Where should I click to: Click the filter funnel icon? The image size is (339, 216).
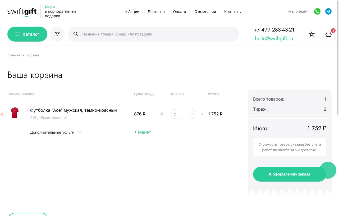tap(57, 34)
